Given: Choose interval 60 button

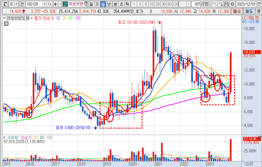Looking at the screenshot, I should pyautogui.click(x=169, y=4).
